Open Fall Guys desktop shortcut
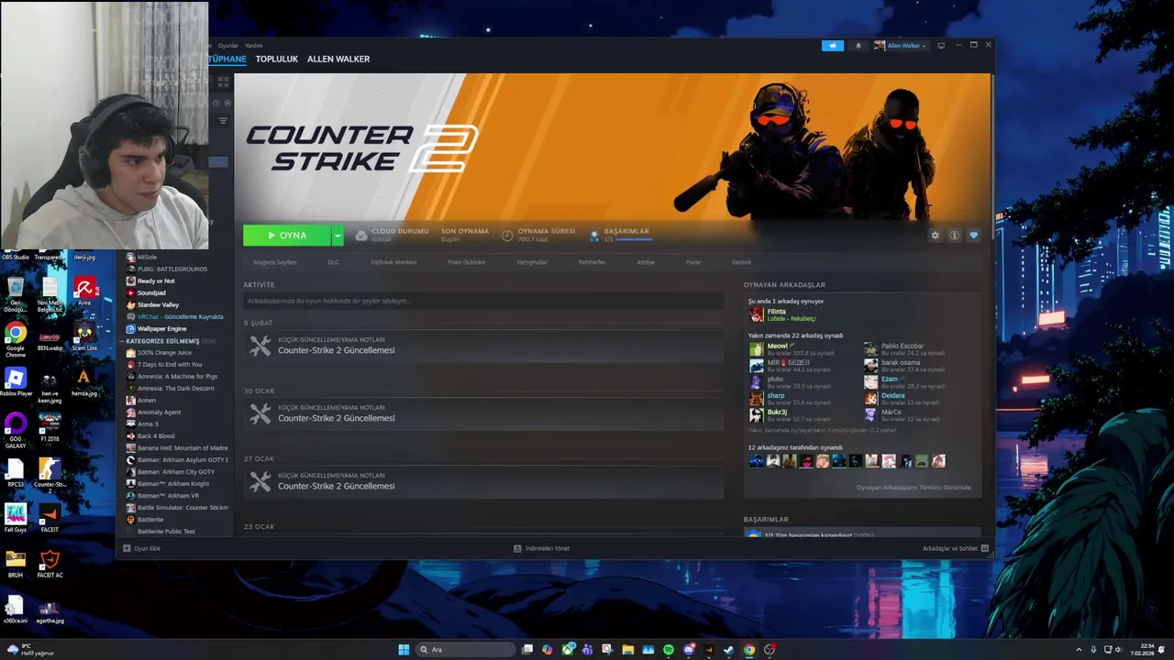1174x660 pixels. pyautogui.click(x=16, y=518)
